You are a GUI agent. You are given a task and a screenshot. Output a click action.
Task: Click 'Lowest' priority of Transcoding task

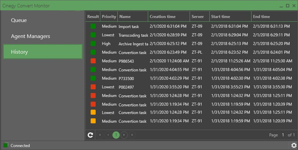click(108, 35)
